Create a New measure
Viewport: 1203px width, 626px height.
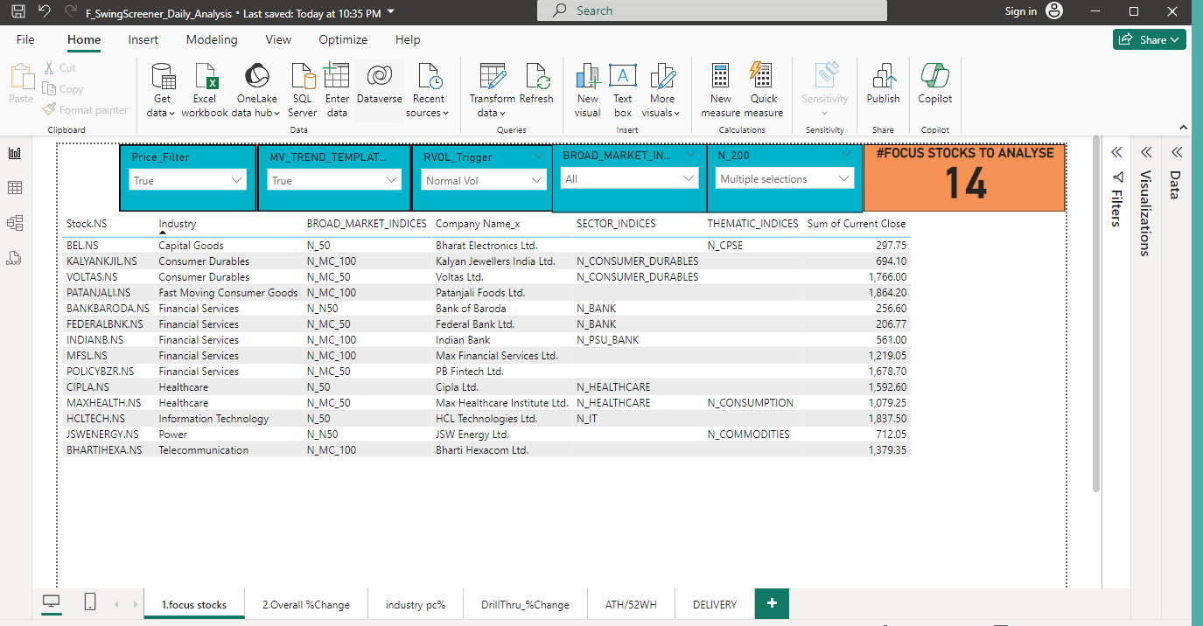coord(721,91)
